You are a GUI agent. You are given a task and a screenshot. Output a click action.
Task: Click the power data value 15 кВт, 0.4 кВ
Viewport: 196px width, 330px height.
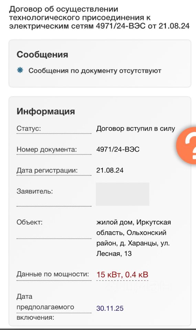pyautogui.click(x=122, y=274)
